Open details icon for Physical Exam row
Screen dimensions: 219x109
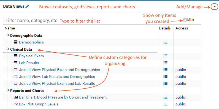165,56
